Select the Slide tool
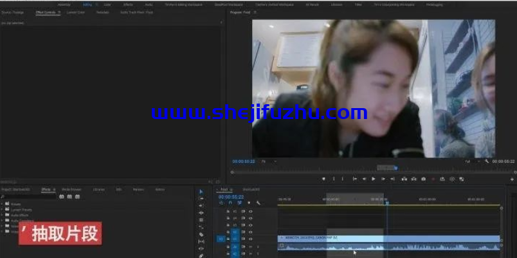The image size is (517, 258). (201, 248)
